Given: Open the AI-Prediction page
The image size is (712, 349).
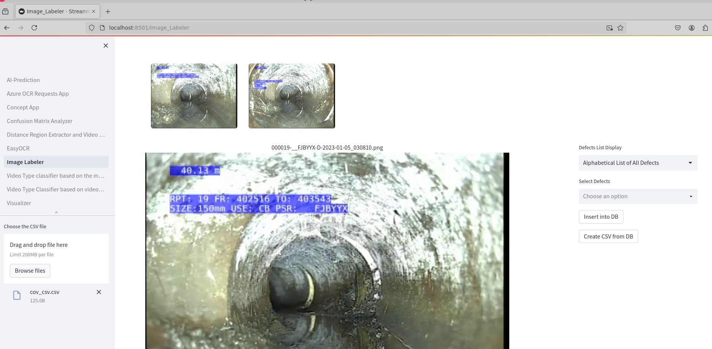Looking at the screenshot, I should [x=23, y=80].
